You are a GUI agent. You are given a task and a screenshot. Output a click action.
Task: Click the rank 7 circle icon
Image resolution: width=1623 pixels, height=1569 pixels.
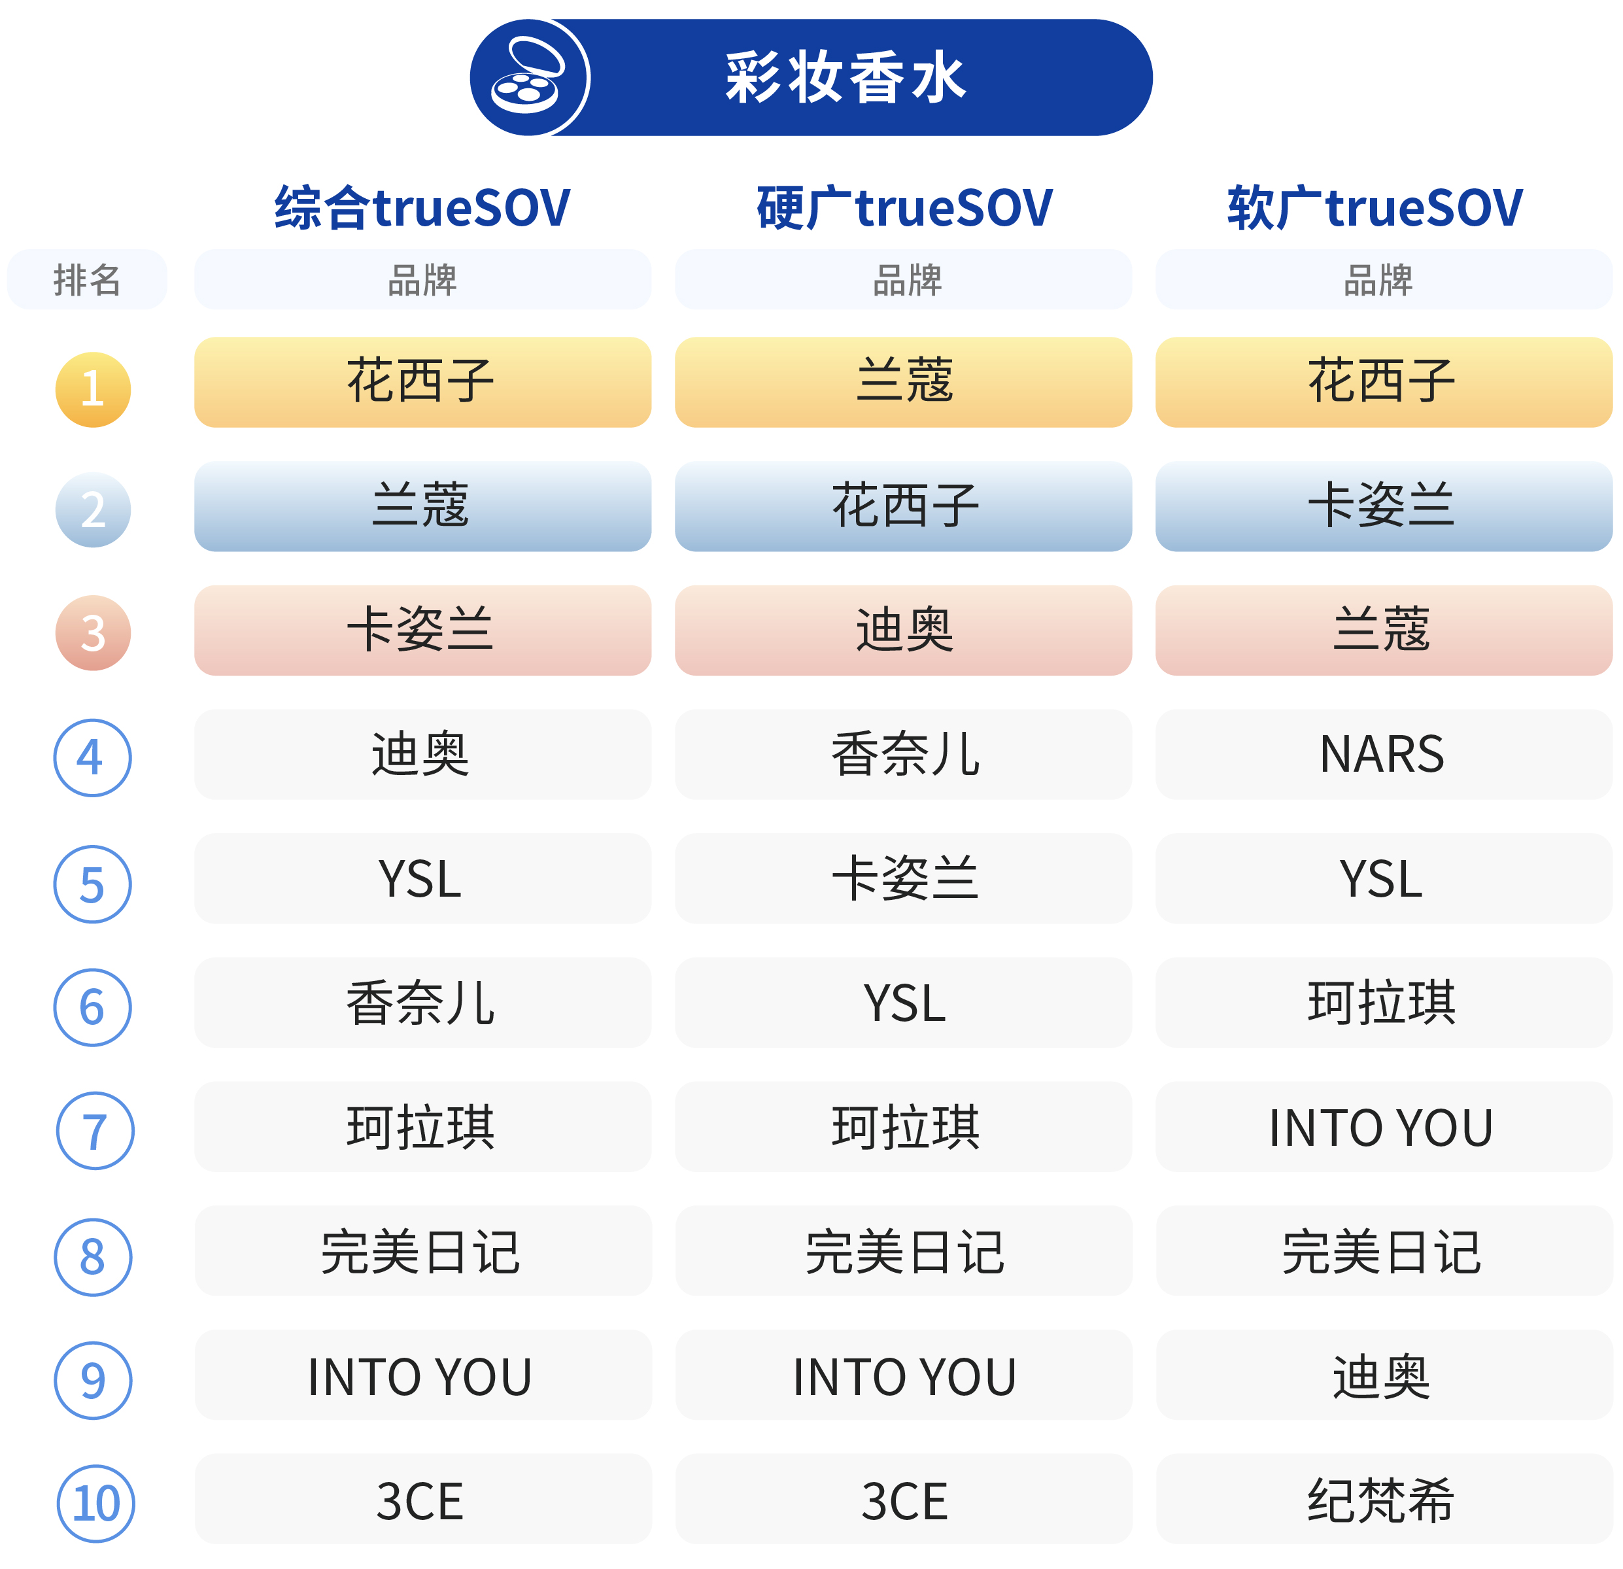point(95,1130)
